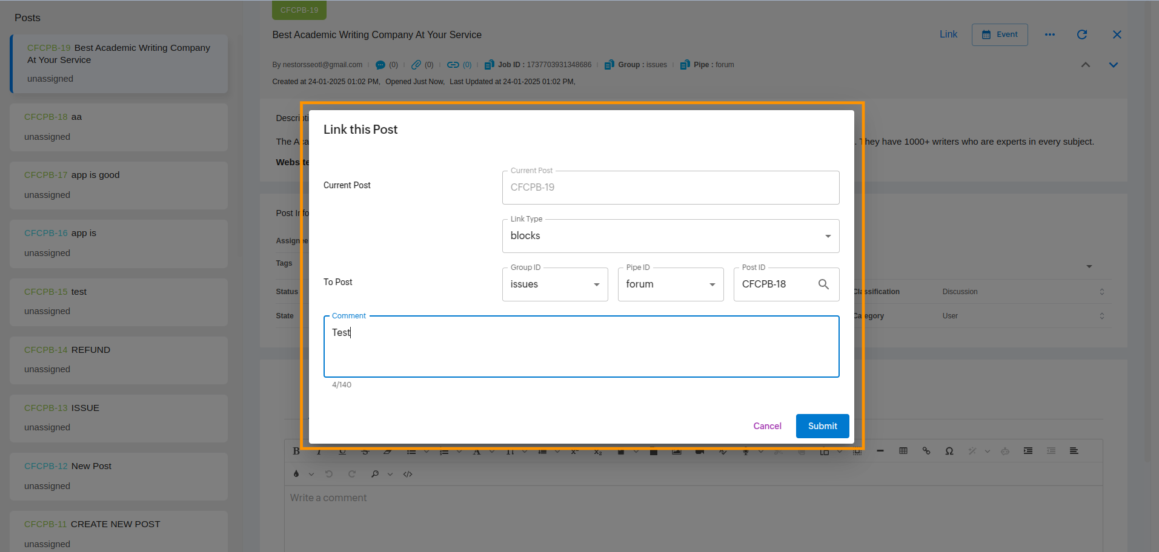Cancel the Link this Post dialog
Image resolution: width=1159 pixels, height=552 pixels.
pyautogui.click(x=767, y=426)
